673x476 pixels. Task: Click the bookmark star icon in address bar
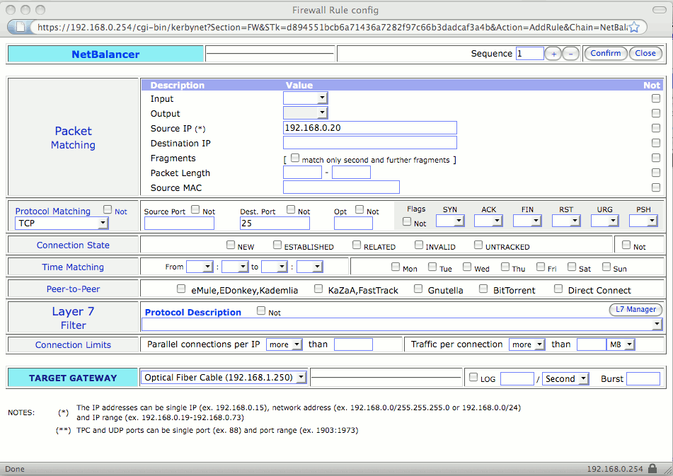click(x=634, y=27)
